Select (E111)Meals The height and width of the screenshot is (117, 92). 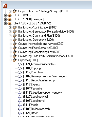pos(31,105)
